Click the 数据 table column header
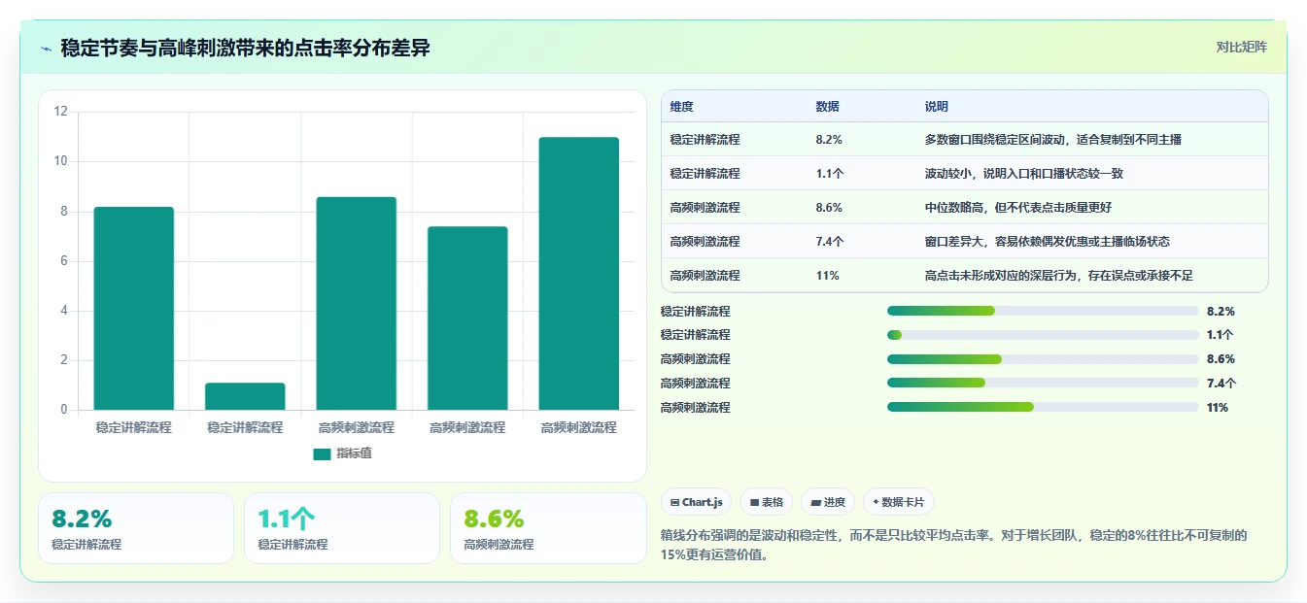The width and height of the screenshot is (1307, 603). (828, 107)
